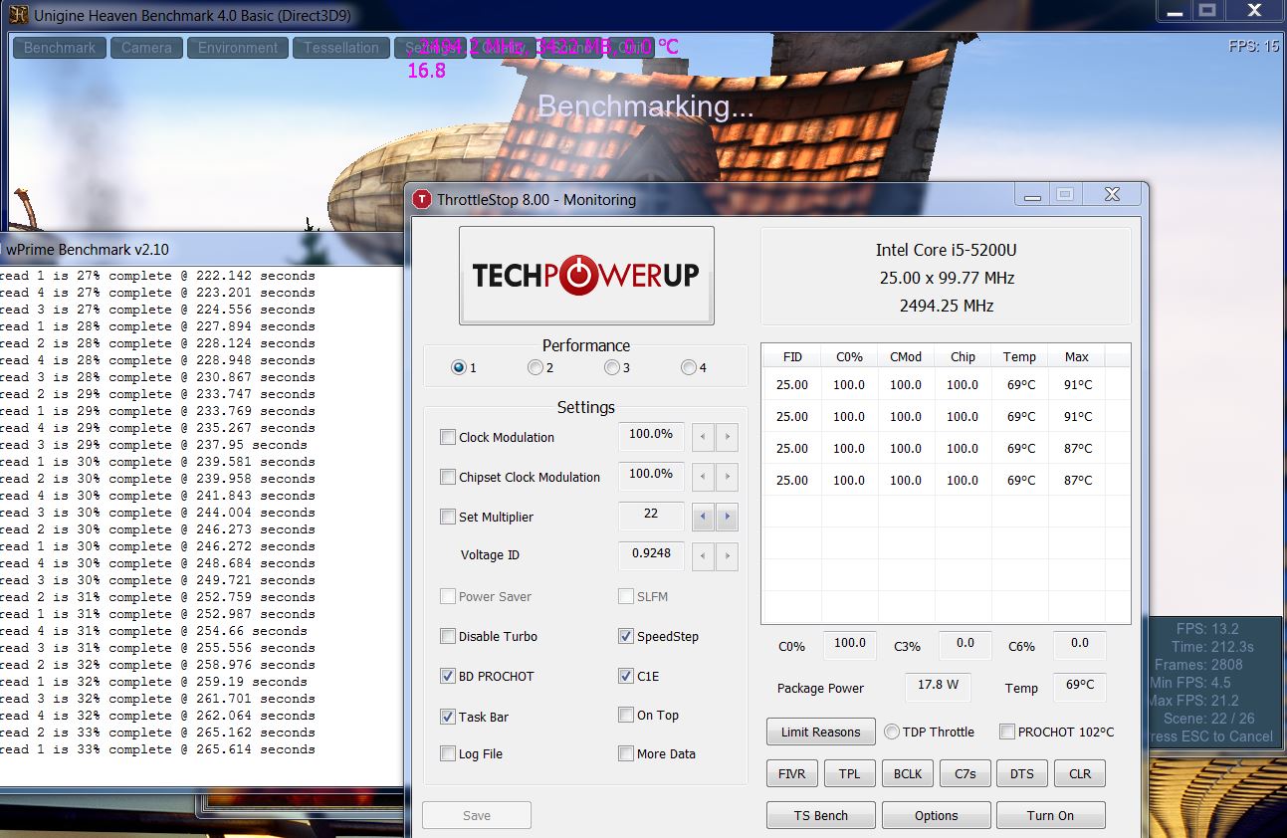Decrease Clock Modulation with left arrow
This screenshot has width=1287, height=838.
pyautogui.click(x=704, y=437)
